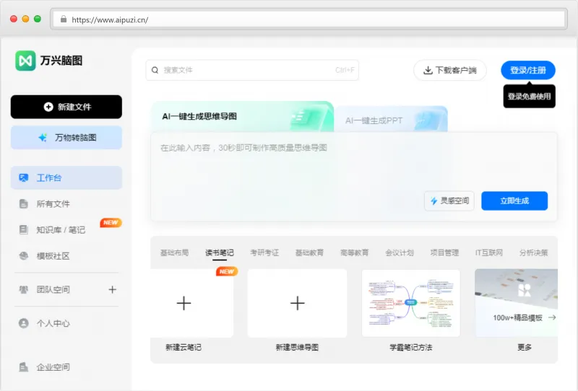Switch to AI一键生成PPT tab

(391, 120)
